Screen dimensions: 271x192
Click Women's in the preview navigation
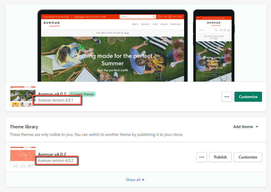point(145,24)
